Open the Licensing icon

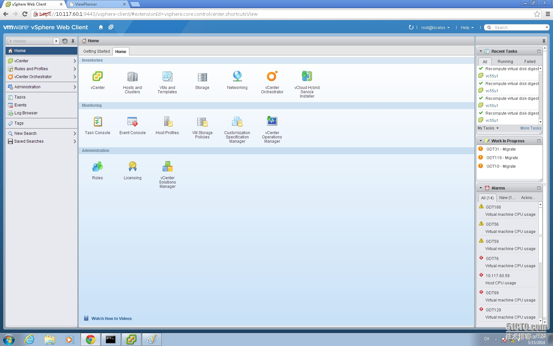132,167
